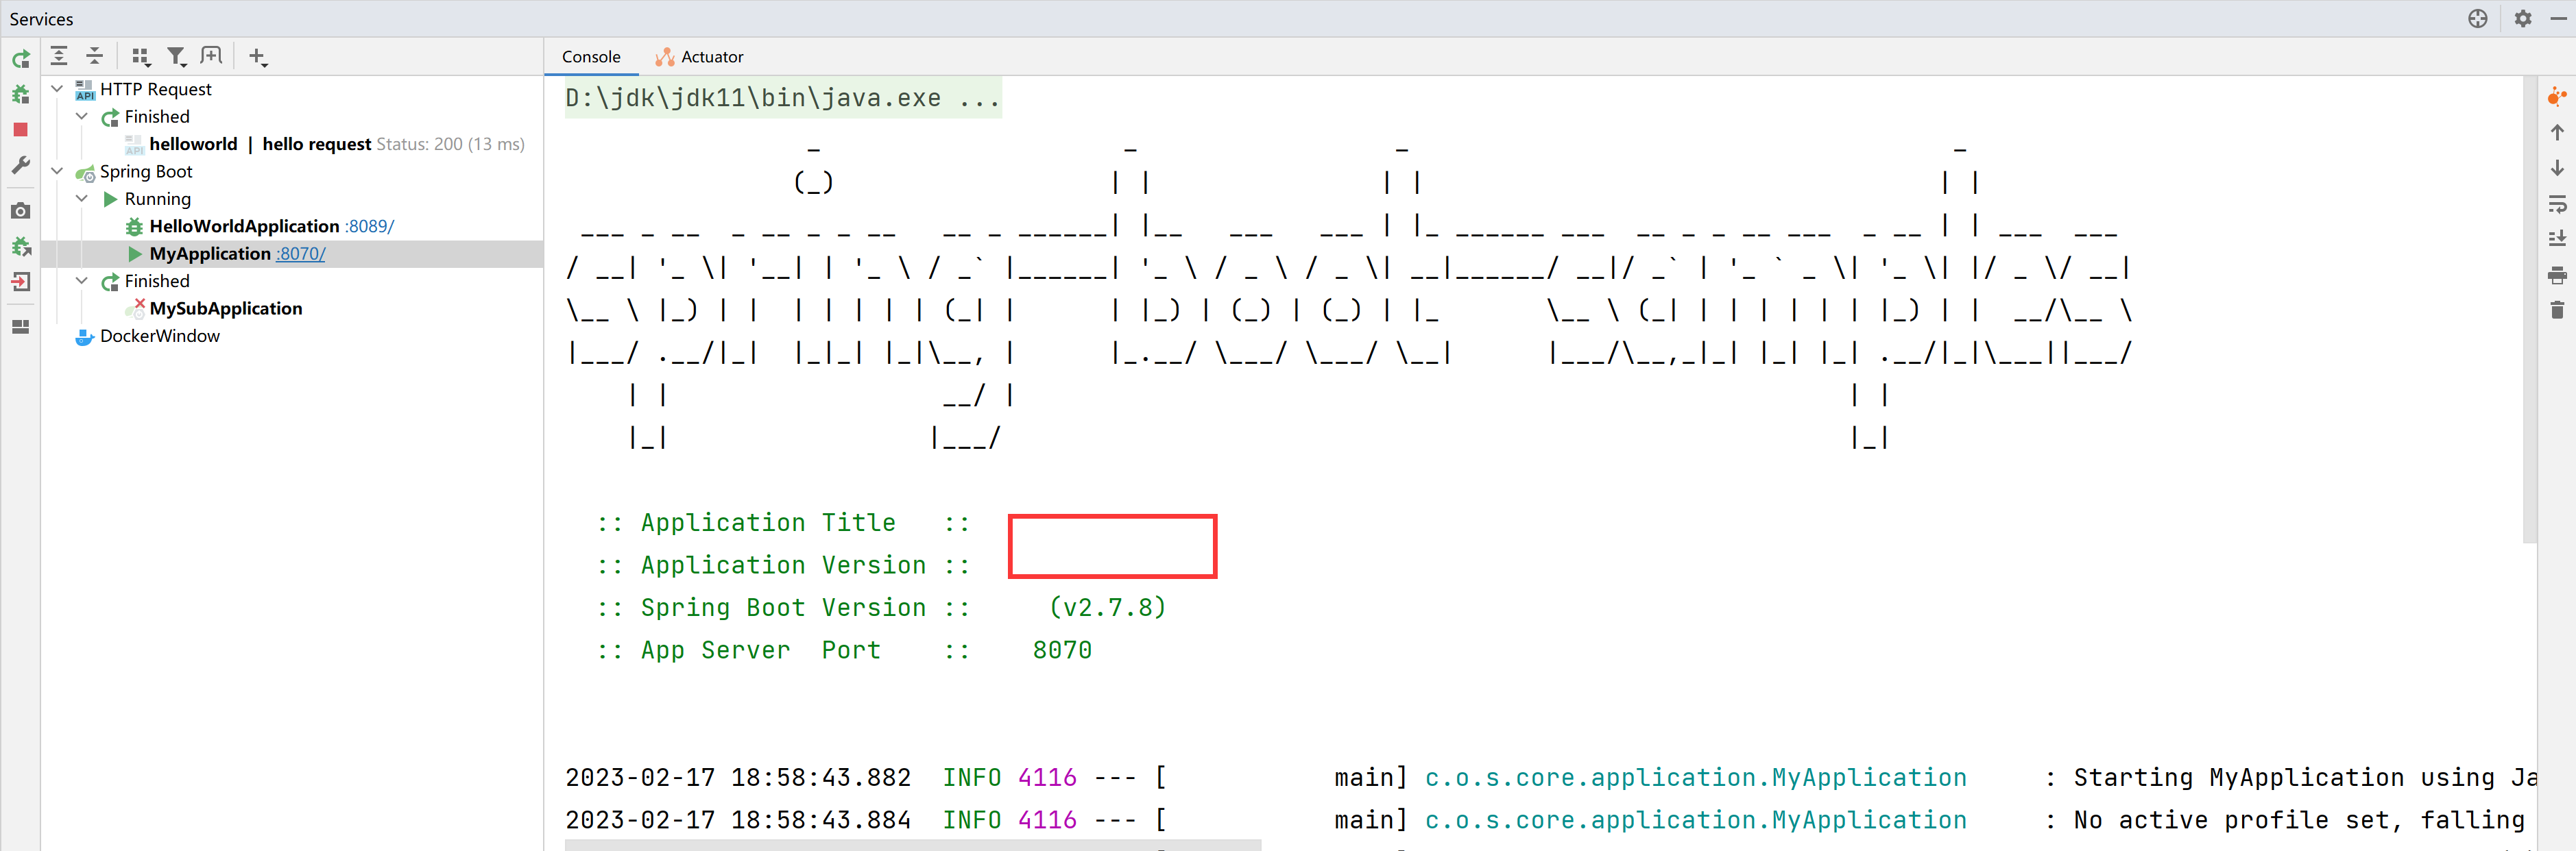Click the Rerun icon in left sidebar
Viewport: 2576px width, 851px height.
(x=20, y=60)
